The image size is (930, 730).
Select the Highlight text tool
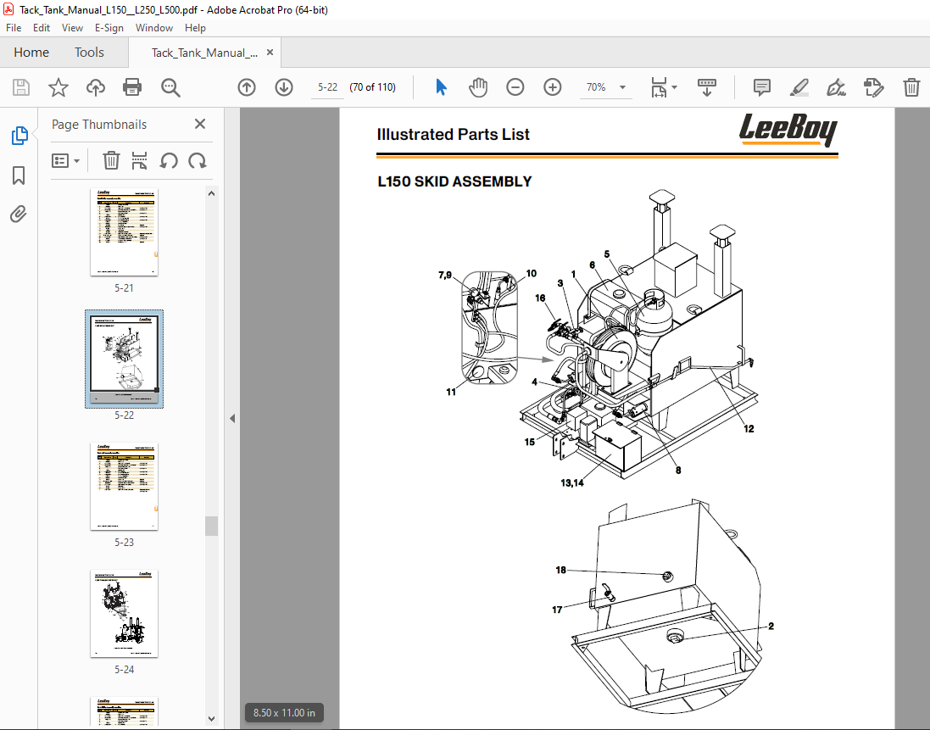coord(799,88)
